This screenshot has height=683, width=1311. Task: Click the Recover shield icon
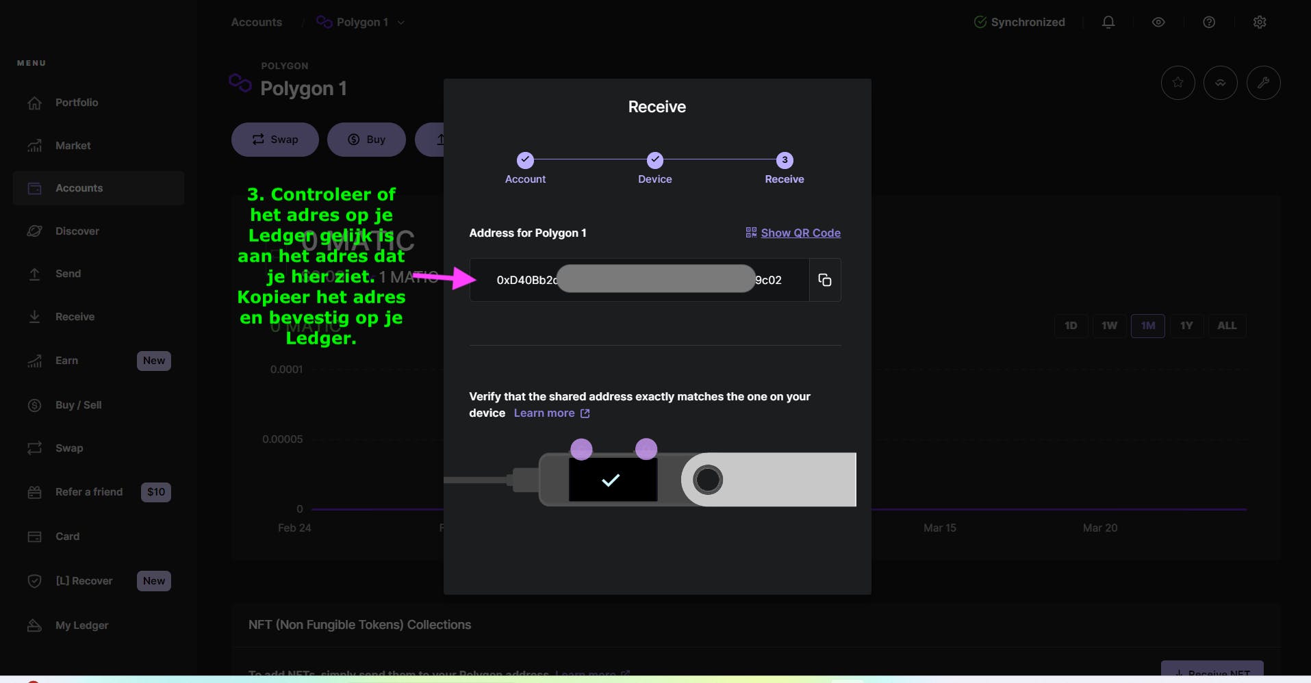coord(34,581)
